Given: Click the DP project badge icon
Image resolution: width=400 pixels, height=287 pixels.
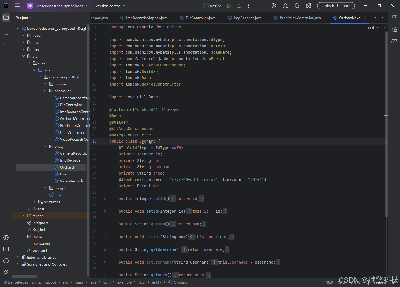Looking at the screenshot, I should coord(30,6).
